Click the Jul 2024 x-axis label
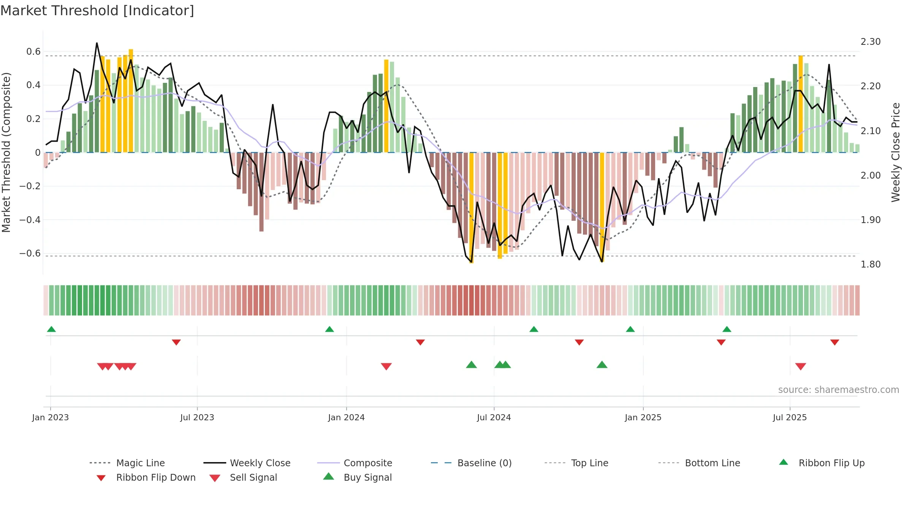 [x=494, y=418]
